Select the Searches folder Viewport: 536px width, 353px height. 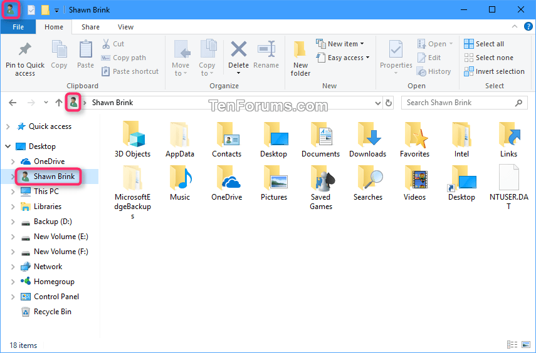(x=368, y=183)
